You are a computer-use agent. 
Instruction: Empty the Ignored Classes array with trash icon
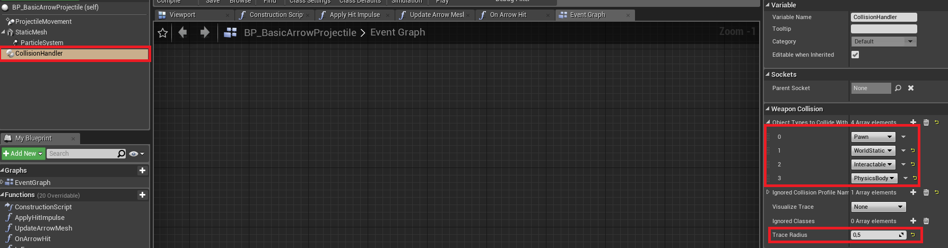pyautogui.click(x=926, y=221)
